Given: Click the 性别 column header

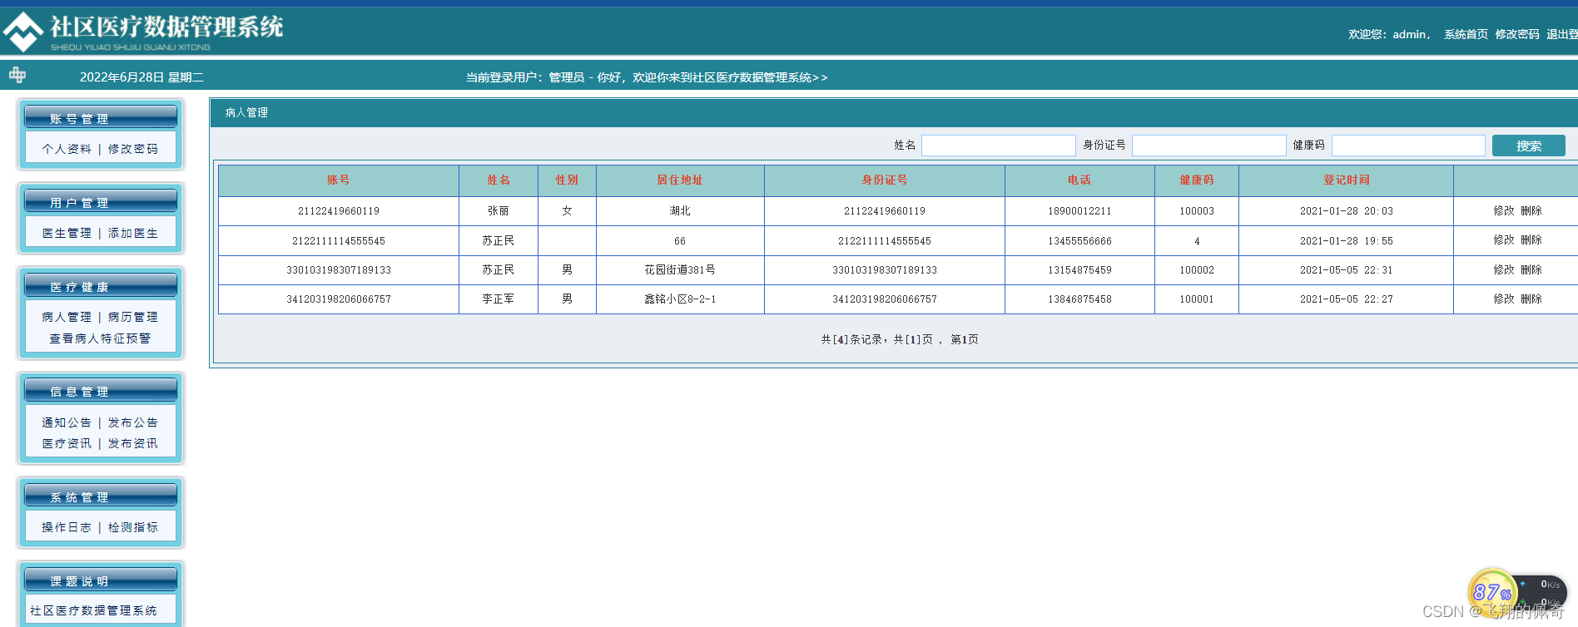Looking at the screenshot, I should click(567, 180).
